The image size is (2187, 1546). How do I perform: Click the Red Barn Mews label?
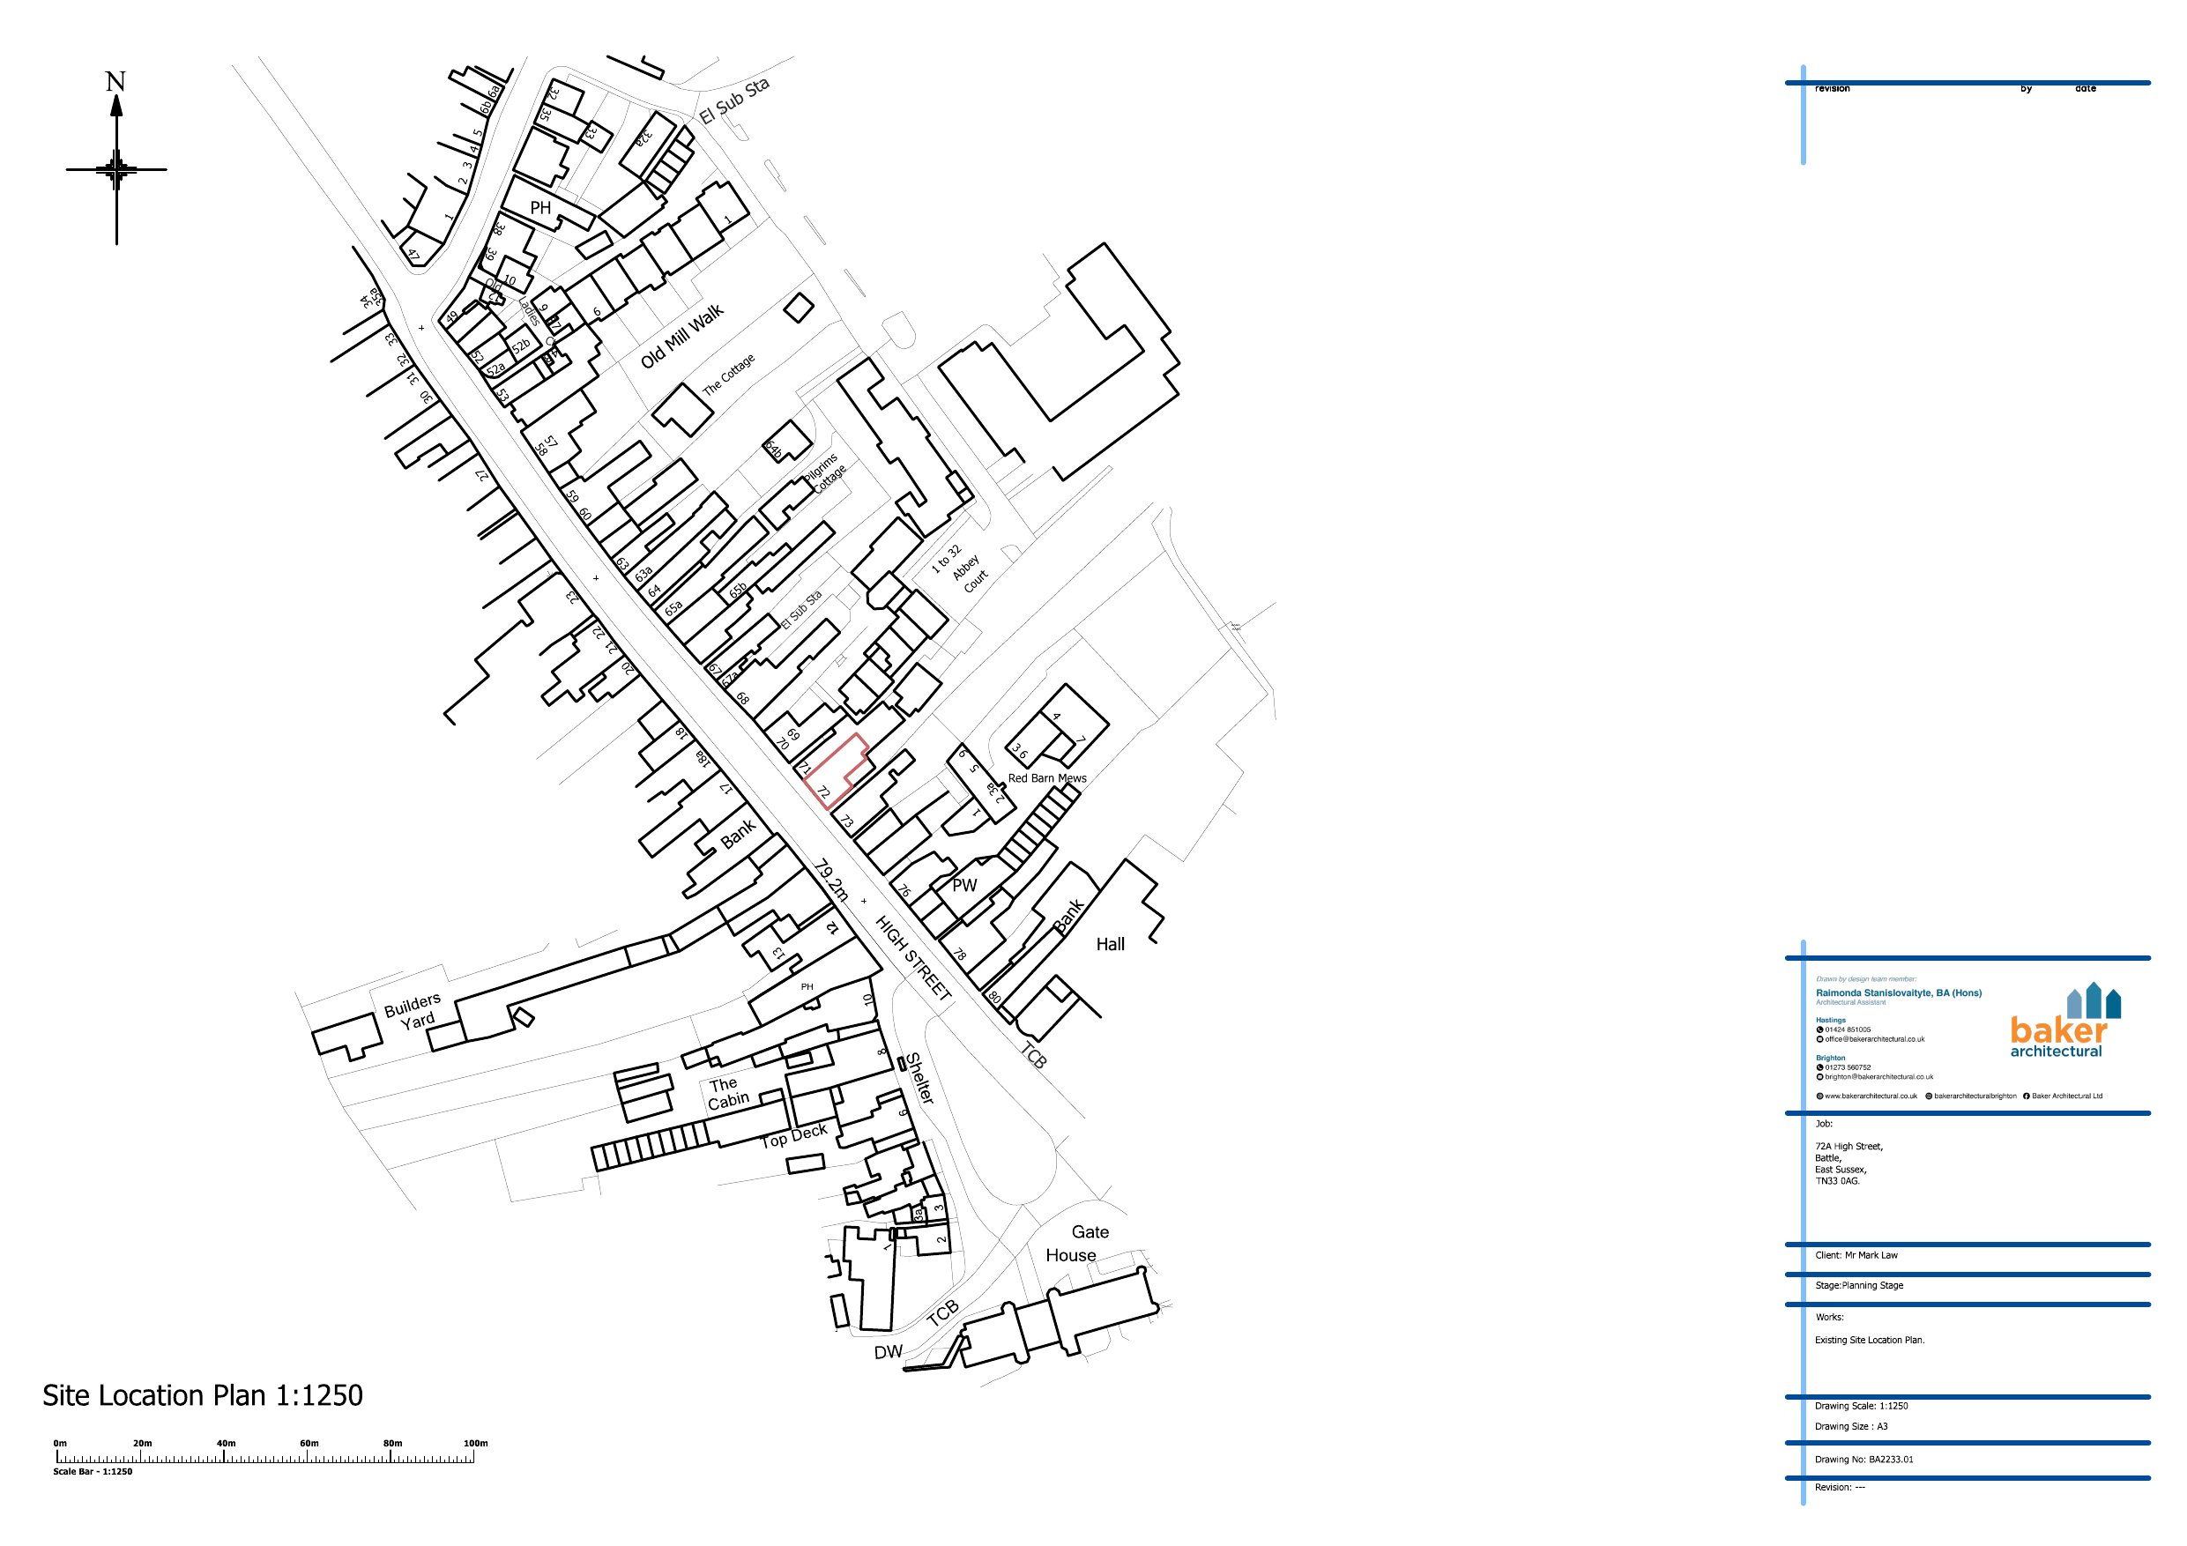1047,778
